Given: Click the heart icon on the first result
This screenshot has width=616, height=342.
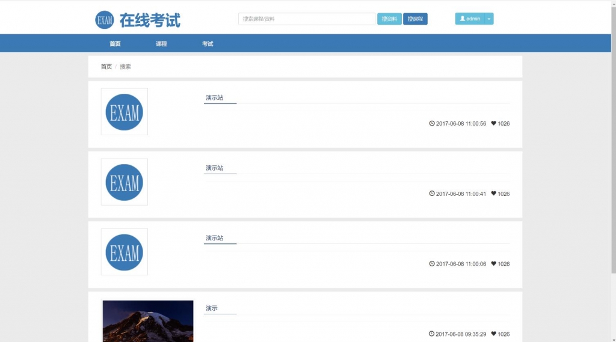Looking at the screenshot, I should click(494, 123).
